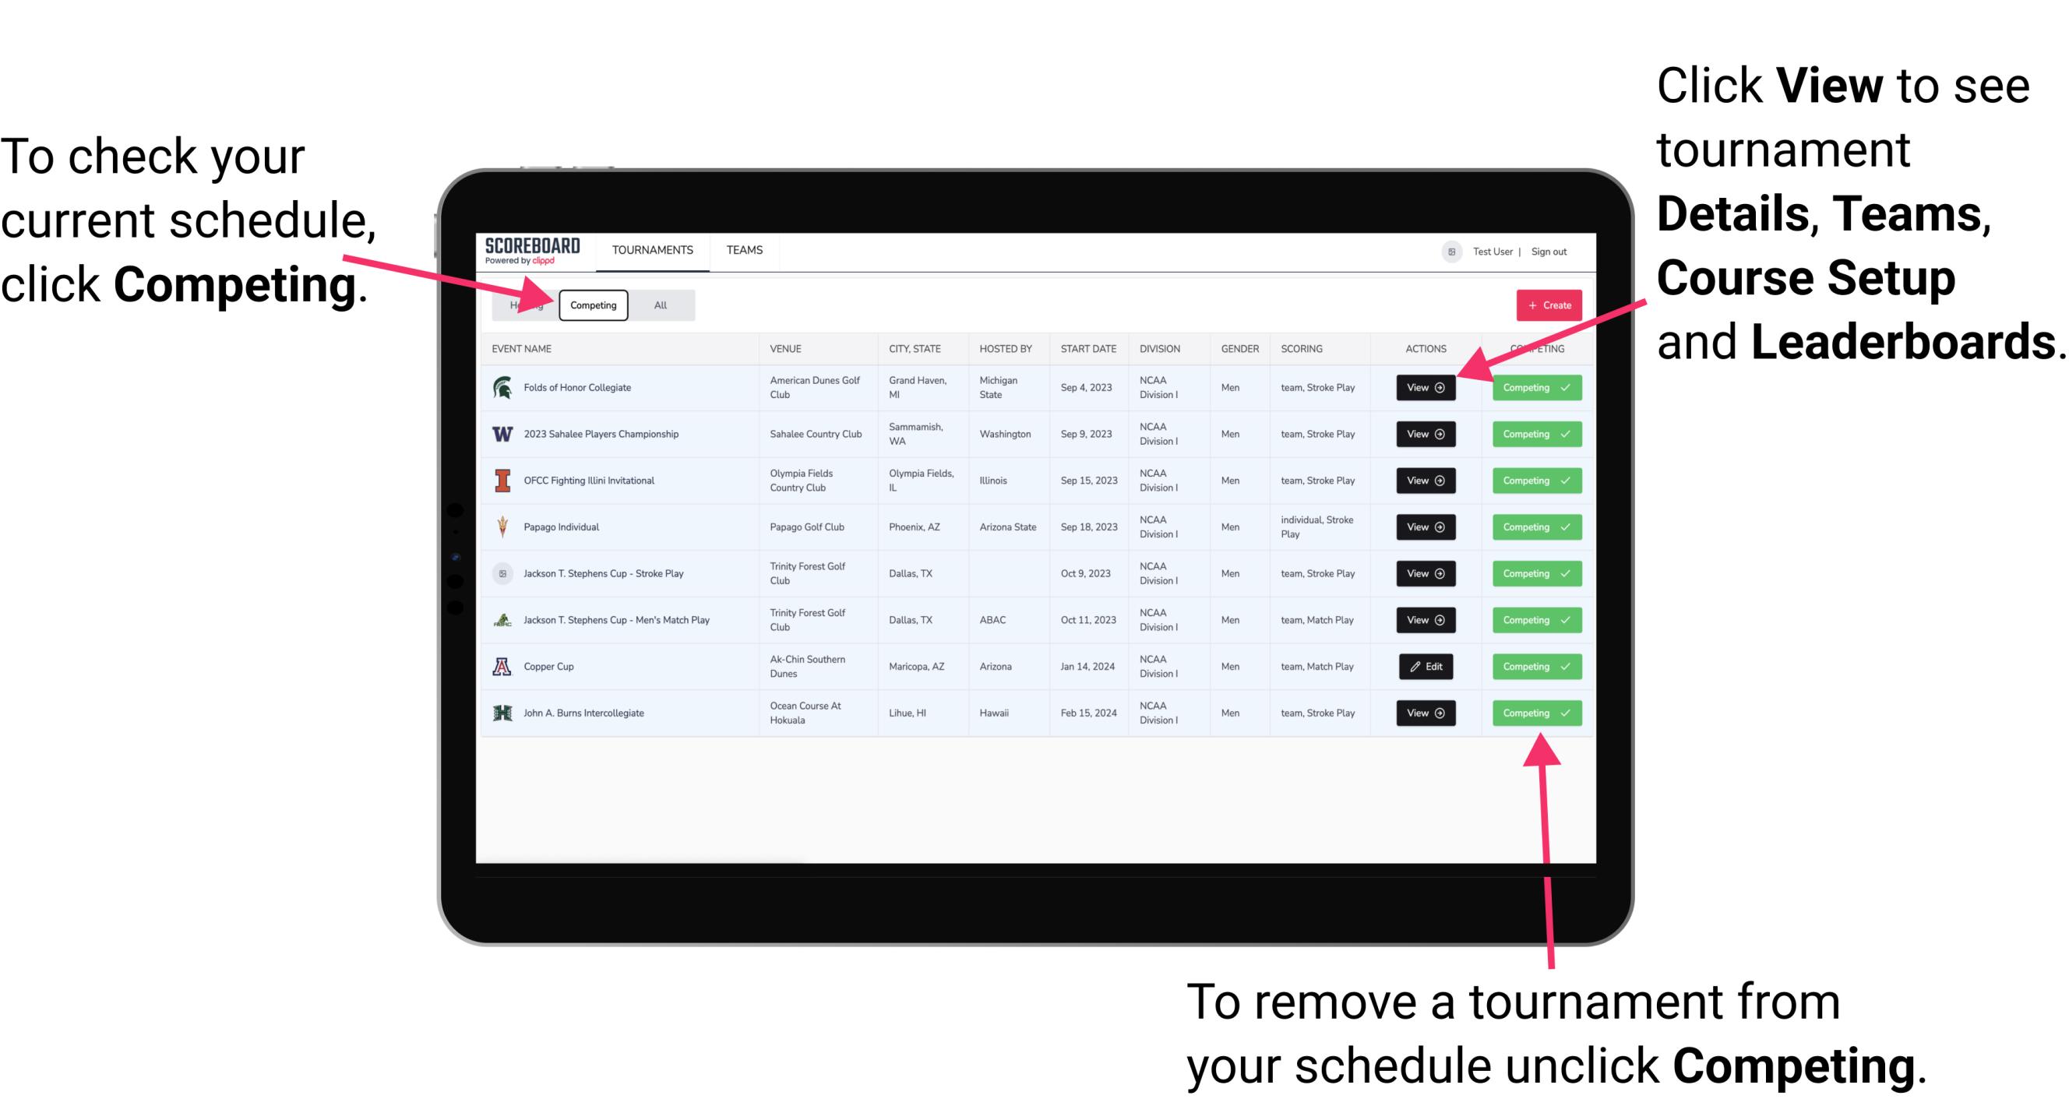The height and width of the screenshot is (1113, 2069).
Task: Click the TOURNAMENTS menu item
Action: click(x=654, y=249)
